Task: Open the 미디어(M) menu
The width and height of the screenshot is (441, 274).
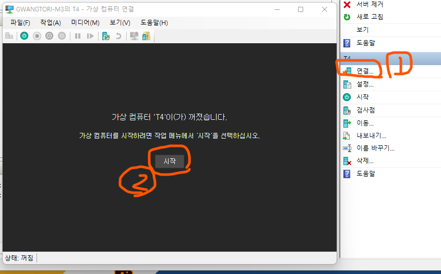Action: [85, 23]
